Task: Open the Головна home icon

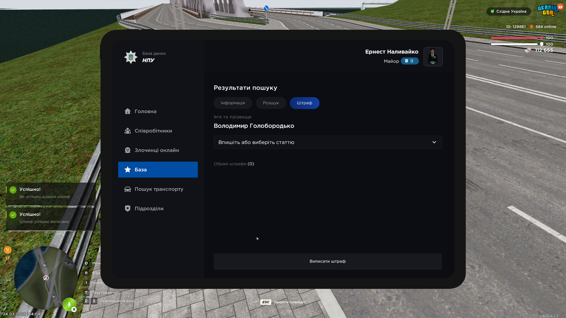Action: (x=127, y=111)
